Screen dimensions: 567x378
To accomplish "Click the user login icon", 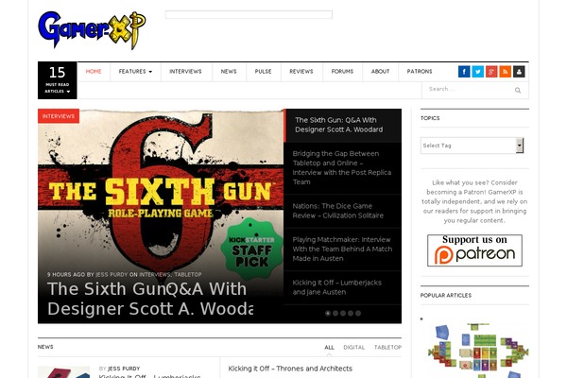I will (x=519, y=72).
